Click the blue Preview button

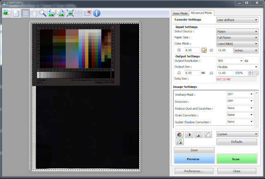pyautogui.click(x=194, y=159)
